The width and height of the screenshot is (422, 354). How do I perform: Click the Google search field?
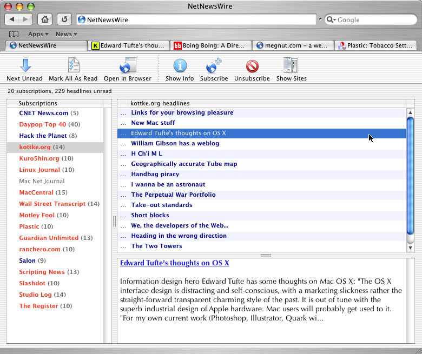click(373, 20)
